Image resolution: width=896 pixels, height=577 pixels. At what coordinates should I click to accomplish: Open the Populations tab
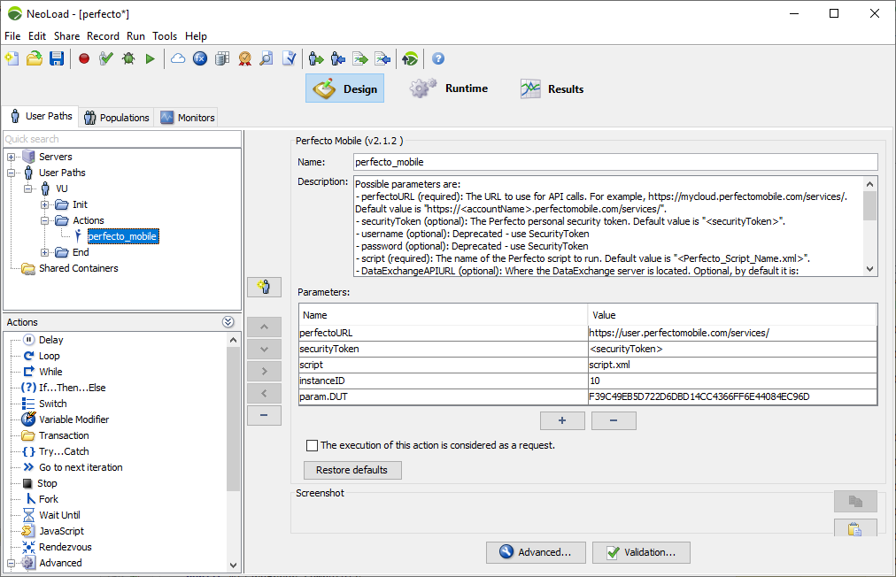pyautogui.click(x=117, y=117)
